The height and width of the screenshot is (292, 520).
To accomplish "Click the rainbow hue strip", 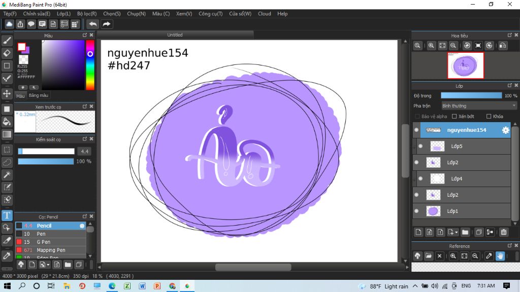I will pyautogui.click(x=90, y=65).
